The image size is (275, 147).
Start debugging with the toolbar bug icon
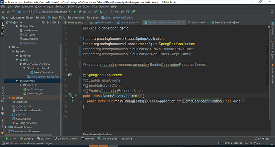tap(80, 12)
